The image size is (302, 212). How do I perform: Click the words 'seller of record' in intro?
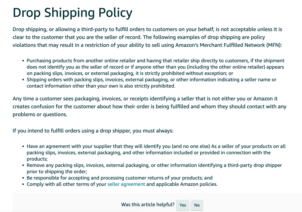pyautogui.click(x=121, y=37)
